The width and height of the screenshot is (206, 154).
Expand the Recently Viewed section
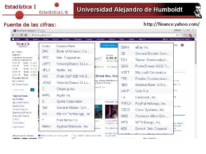pos(35,78)
